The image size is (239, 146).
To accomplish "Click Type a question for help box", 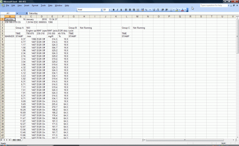I will tap(214, 5).
